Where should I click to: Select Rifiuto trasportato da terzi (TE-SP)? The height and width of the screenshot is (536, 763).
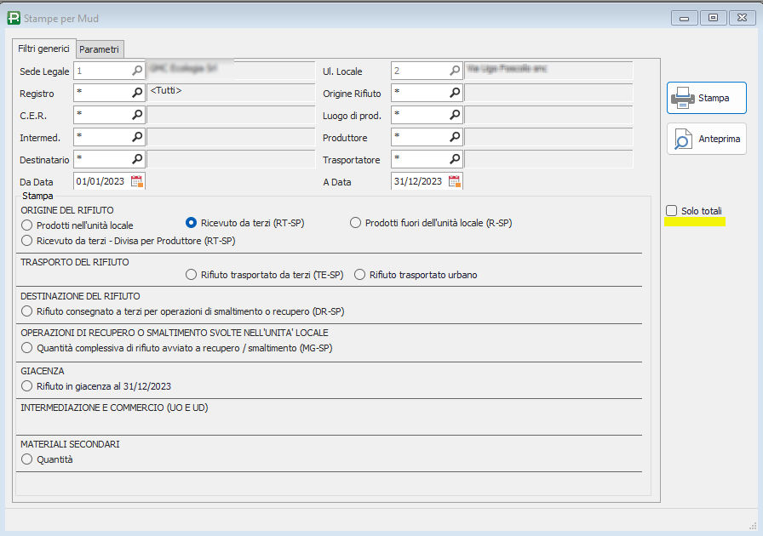point(192,275)
